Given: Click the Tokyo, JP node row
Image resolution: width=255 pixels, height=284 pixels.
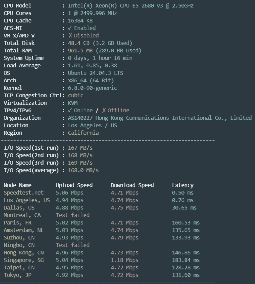Looking at the screenshot, I should coord(102,275).
